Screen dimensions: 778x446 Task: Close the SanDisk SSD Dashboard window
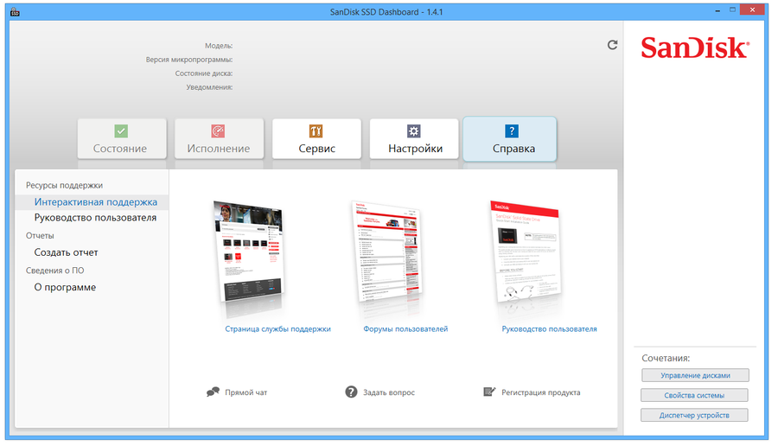click(x=752, y=10)
